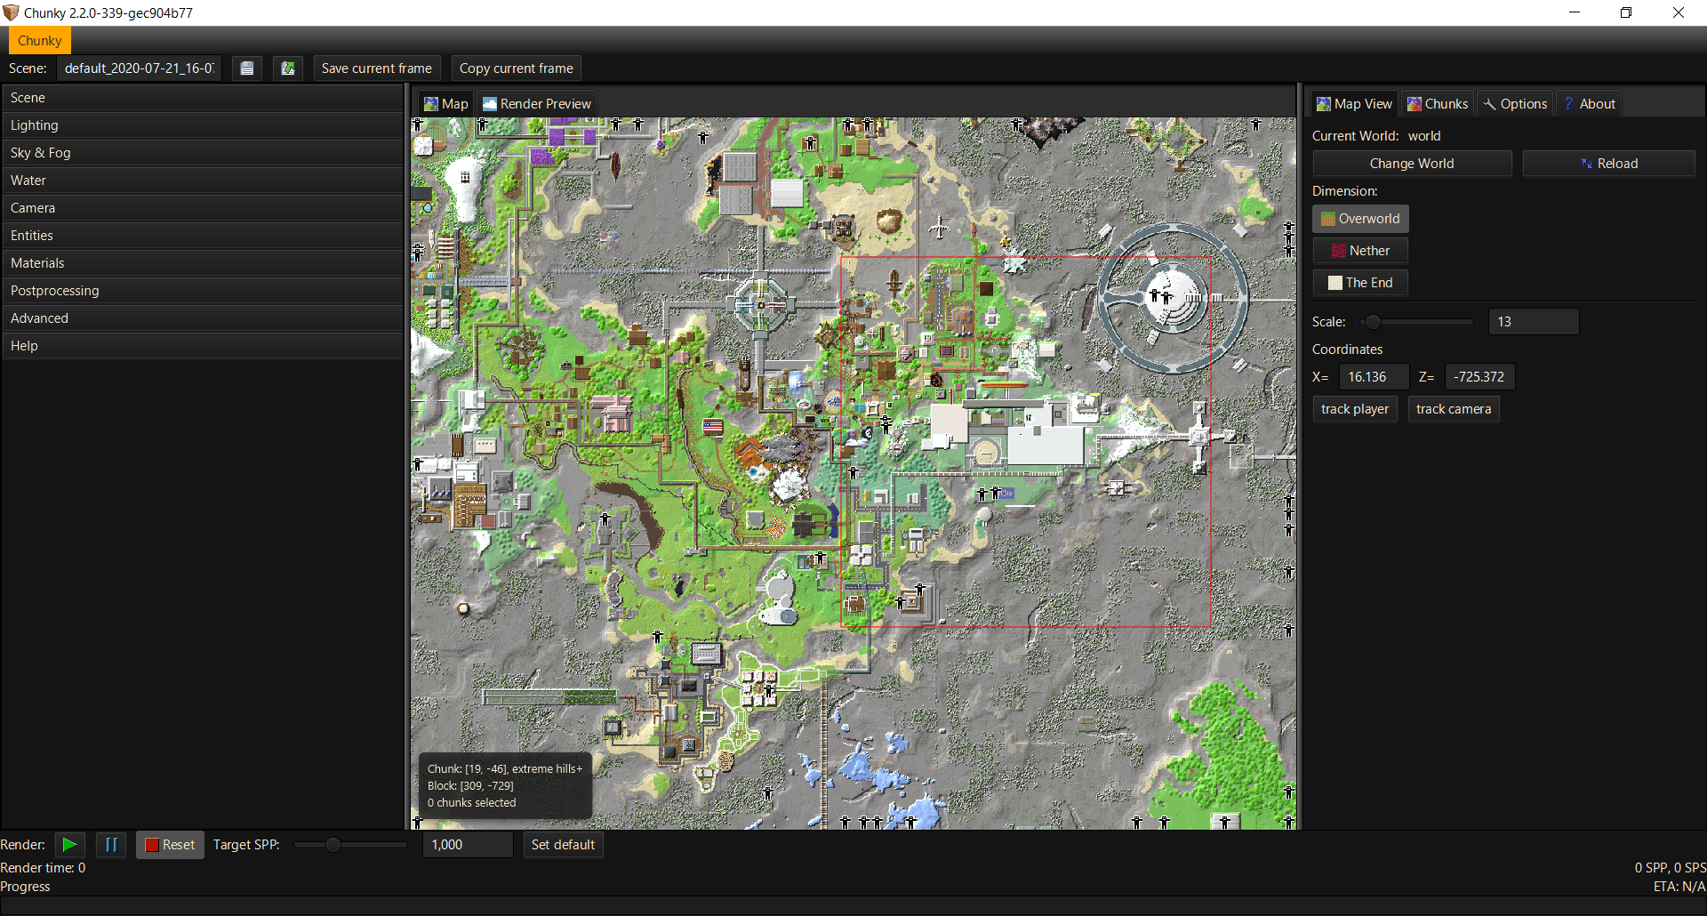Viewport: 1707px width, 916px height.
Task: Click the Target SPP value field
Action: point(468,845)
